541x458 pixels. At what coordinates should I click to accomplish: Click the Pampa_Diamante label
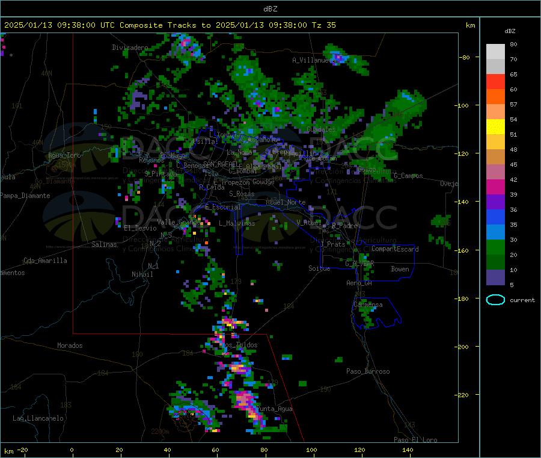point(25,196)
